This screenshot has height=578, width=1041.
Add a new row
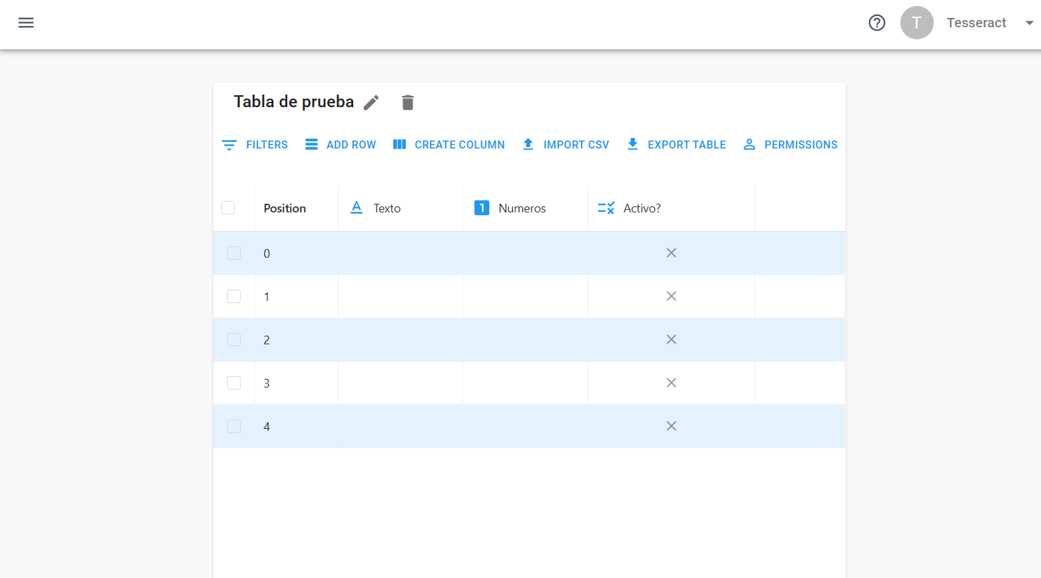(340, 144)
